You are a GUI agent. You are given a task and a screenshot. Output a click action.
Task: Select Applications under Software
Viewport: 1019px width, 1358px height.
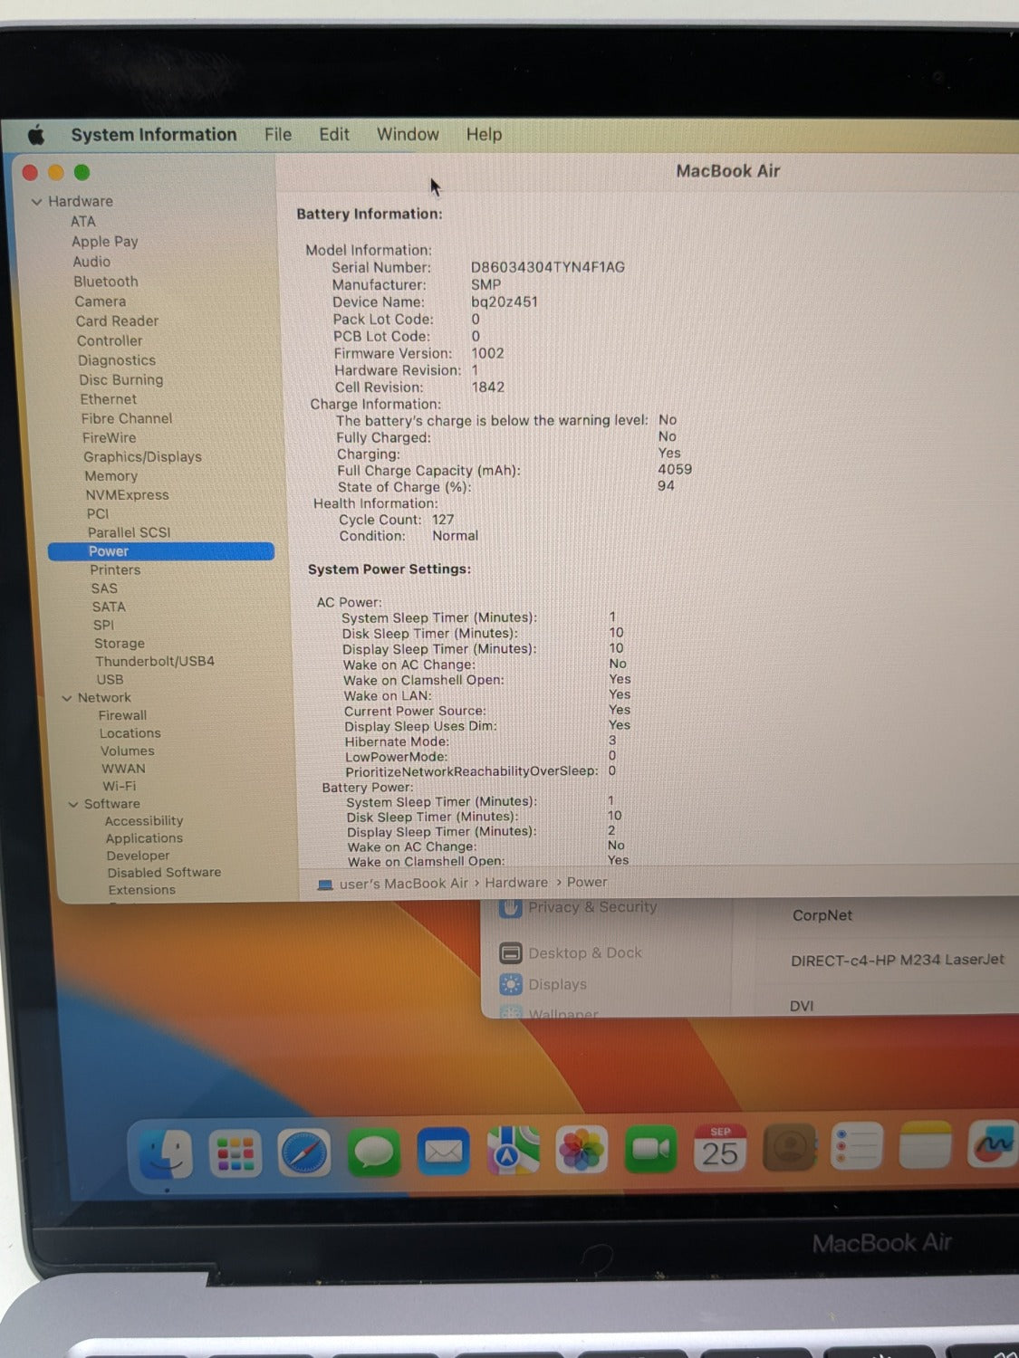click(144, 838)
